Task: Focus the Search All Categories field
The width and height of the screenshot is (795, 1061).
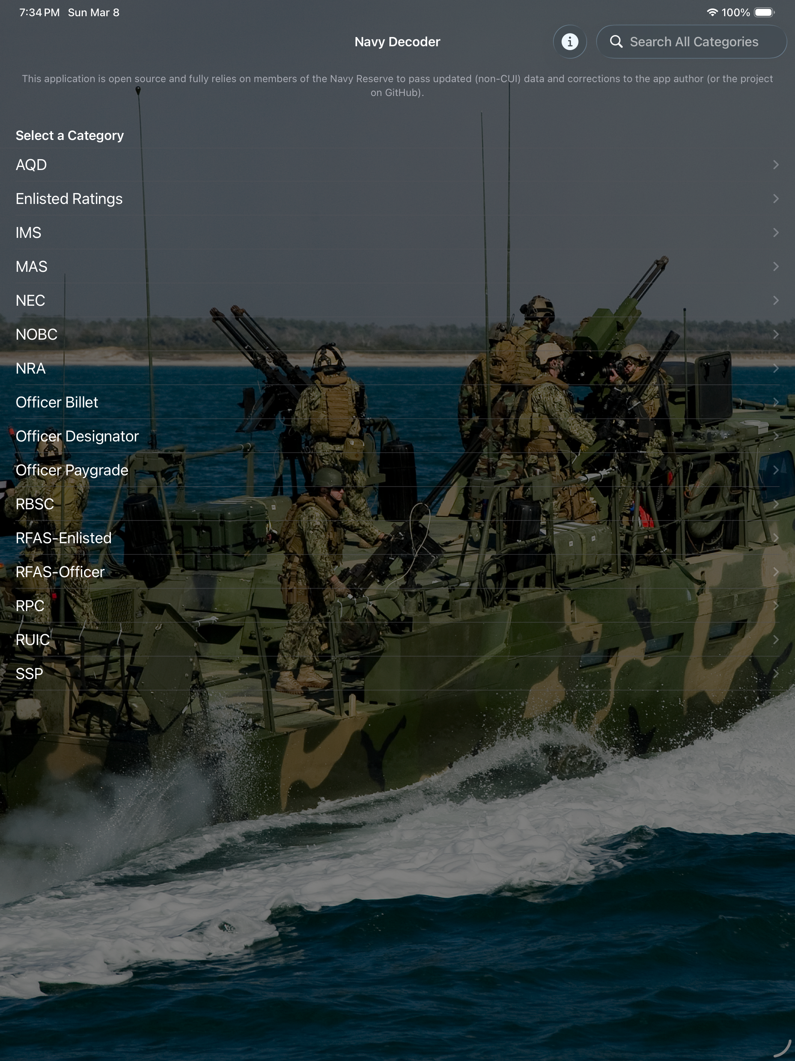Action: pyautogui.click(x=691, y=42)
